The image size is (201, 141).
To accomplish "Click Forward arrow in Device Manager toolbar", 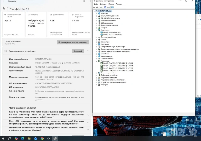I will click(97, 8).
